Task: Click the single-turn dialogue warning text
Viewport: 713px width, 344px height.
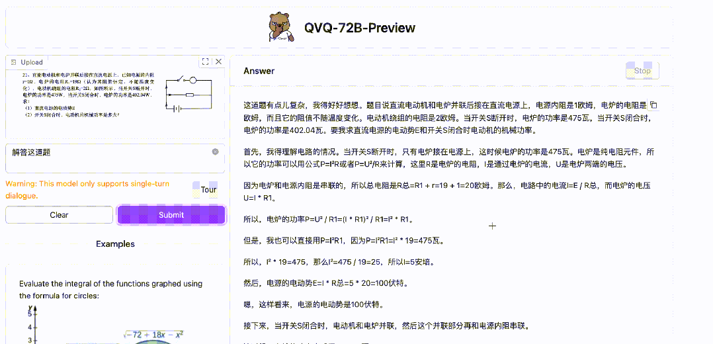Action: tap(87, 190)
